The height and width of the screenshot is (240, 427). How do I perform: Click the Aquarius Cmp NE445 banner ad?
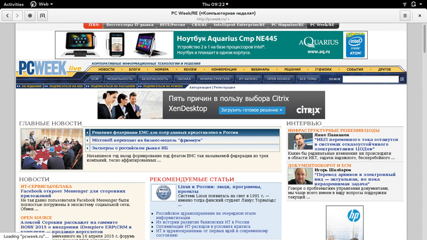pyautogui.click(x=211, y=45)
